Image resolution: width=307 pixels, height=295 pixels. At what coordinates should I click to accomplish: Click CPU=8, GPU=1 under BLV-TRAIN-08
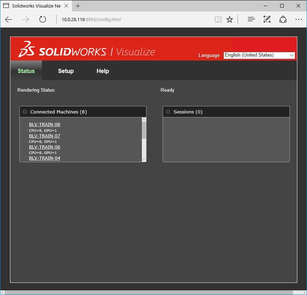tap(43, 130)
